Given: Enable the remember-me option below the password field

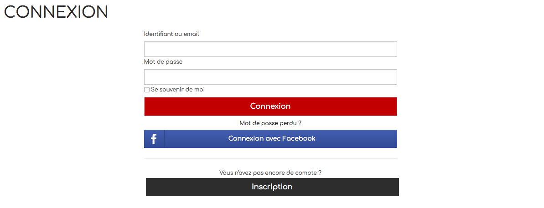Looking at the screenshot, I should (147, 90).
